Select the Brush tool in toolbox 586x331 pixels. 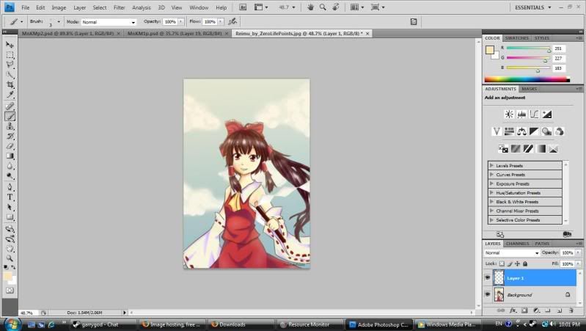pyautogui.click(x=10, y=116)
